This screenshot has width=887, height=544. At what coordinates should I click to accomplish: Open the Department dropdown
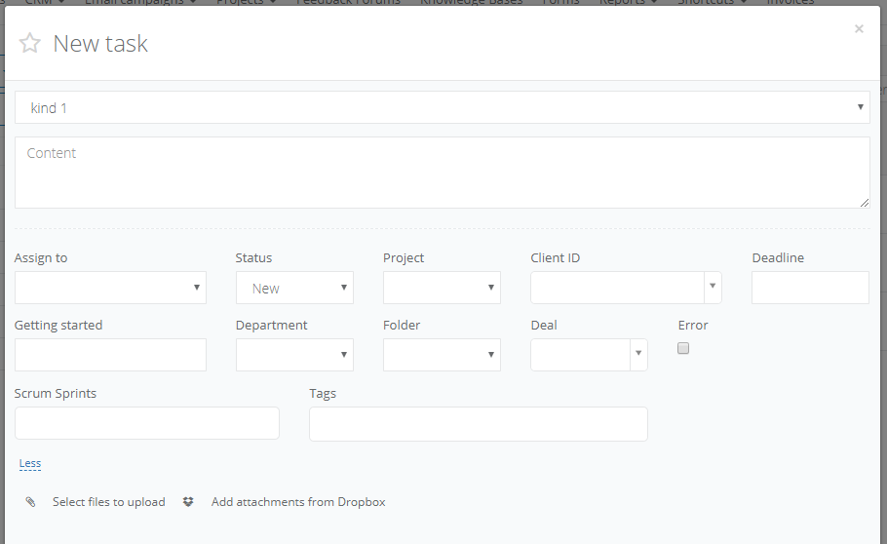click(x=294, y=355)
